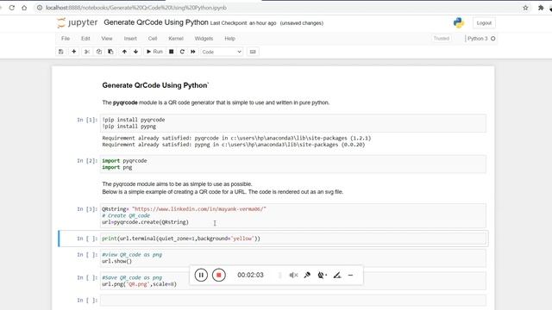Save notebook using the floppy disk icon

(61, 52)
